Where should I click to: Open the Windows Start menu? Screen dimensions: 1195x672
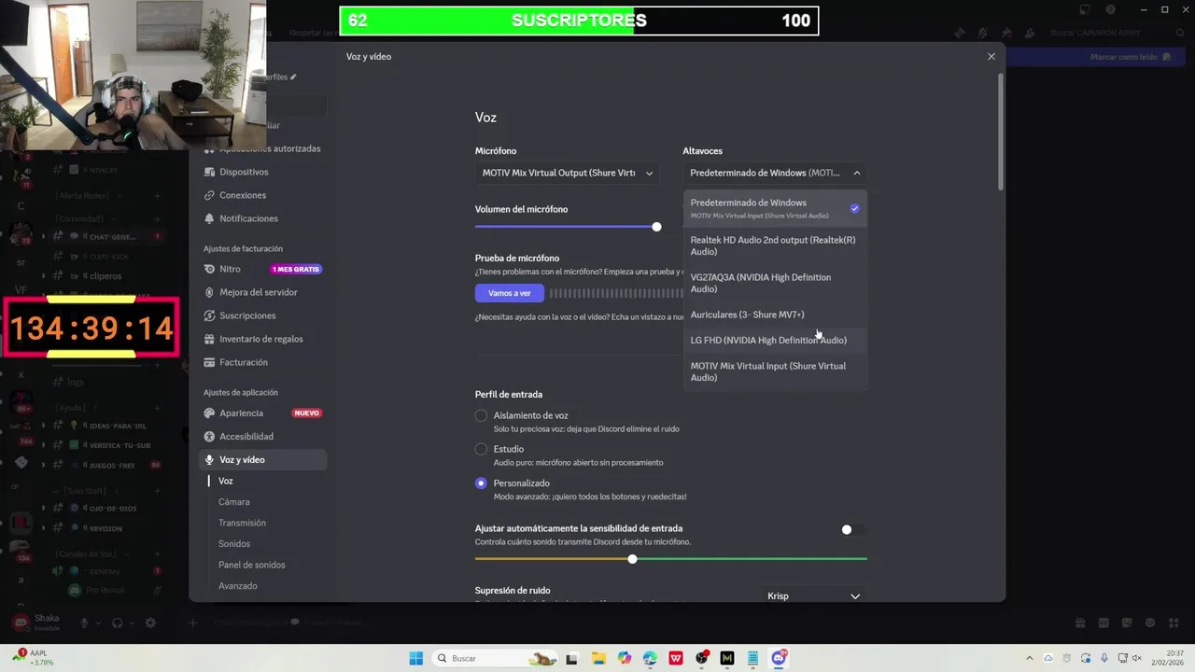(416, 658)
